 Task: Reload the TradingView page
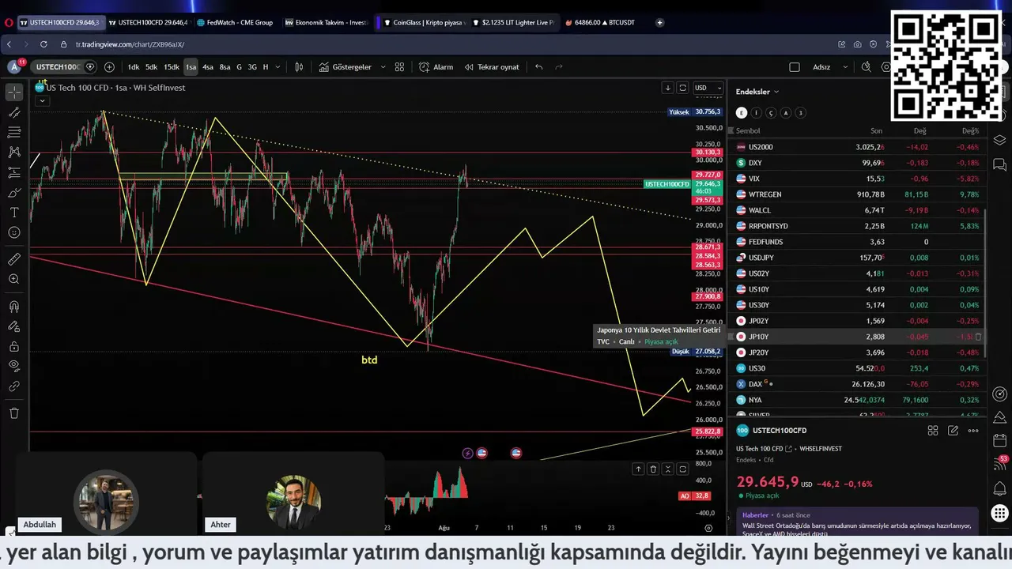(43, 45)
